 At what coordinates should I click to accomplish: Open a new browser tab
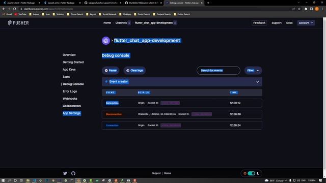[208, 3]
